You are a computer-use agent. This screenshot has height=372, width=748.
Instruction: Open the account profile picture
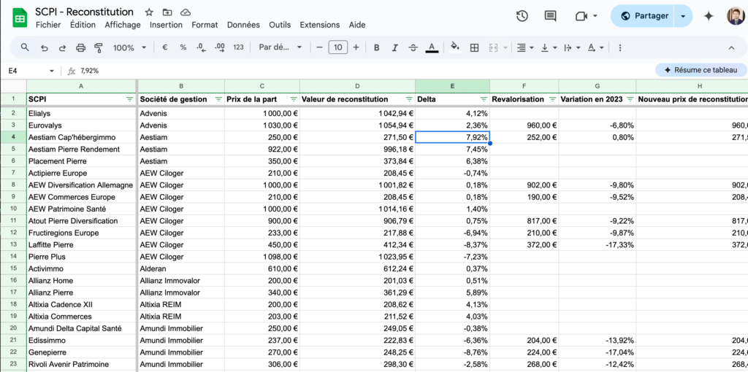click(736, 16)
